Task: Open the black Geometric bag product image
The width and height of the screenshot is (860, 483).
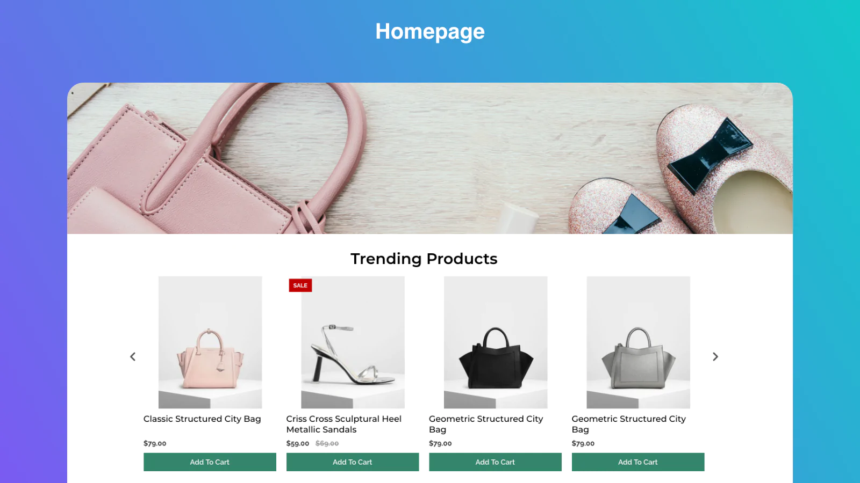Action: pyautogui.click(x=496, y=342)
